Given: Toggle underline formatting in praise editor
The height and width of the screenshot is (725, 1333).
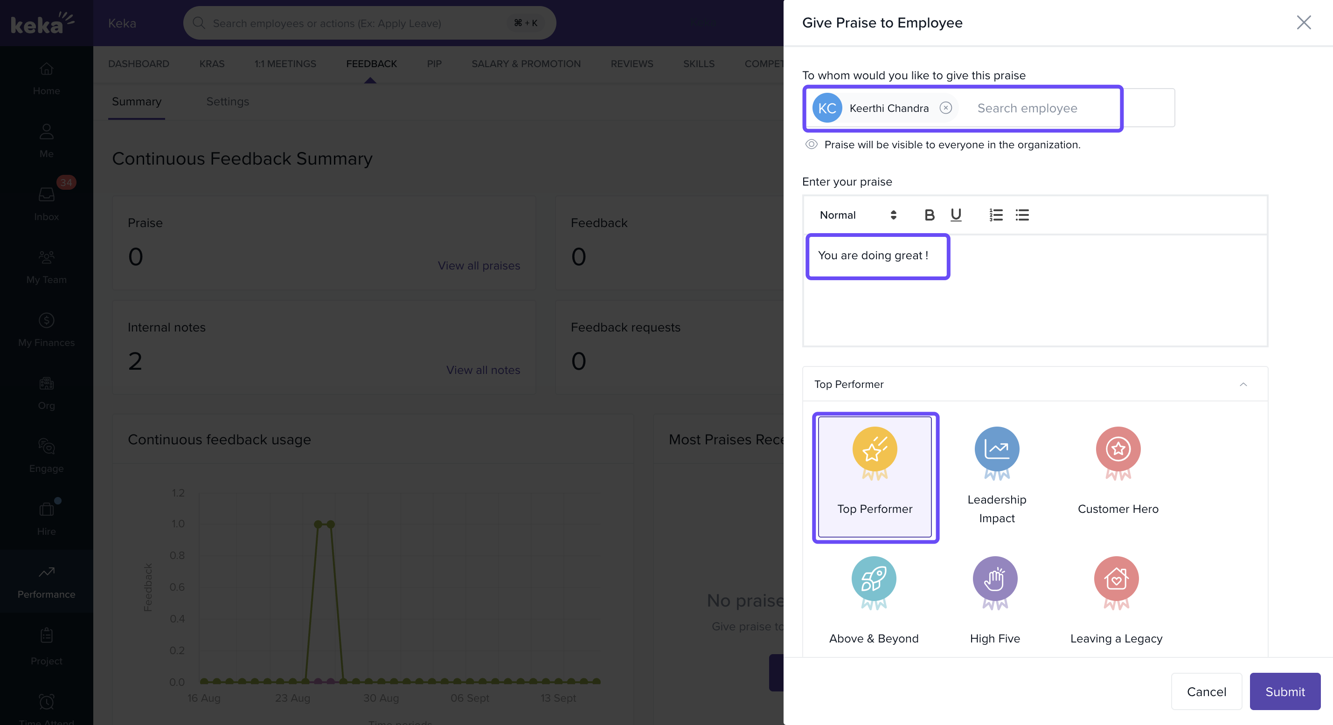Looking at the screenshot, I should 956,214.
